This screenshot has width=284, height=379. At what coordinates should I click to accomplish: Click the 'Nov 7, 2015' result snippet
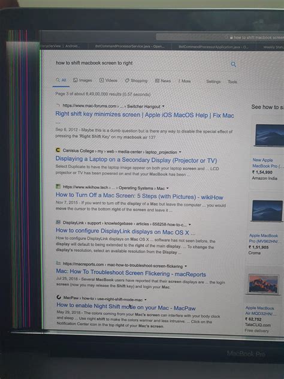141,207
